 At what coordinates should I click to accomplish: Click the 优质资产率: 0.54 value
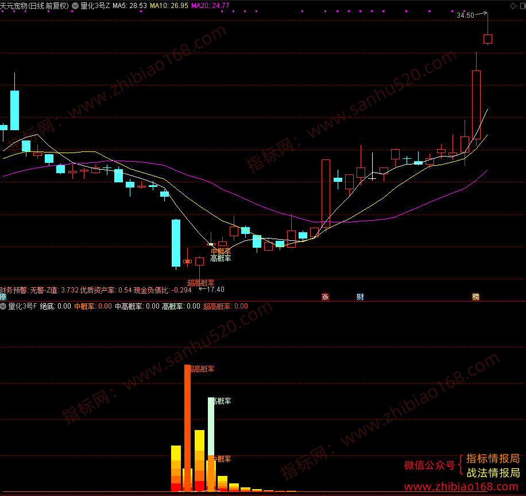106,290
